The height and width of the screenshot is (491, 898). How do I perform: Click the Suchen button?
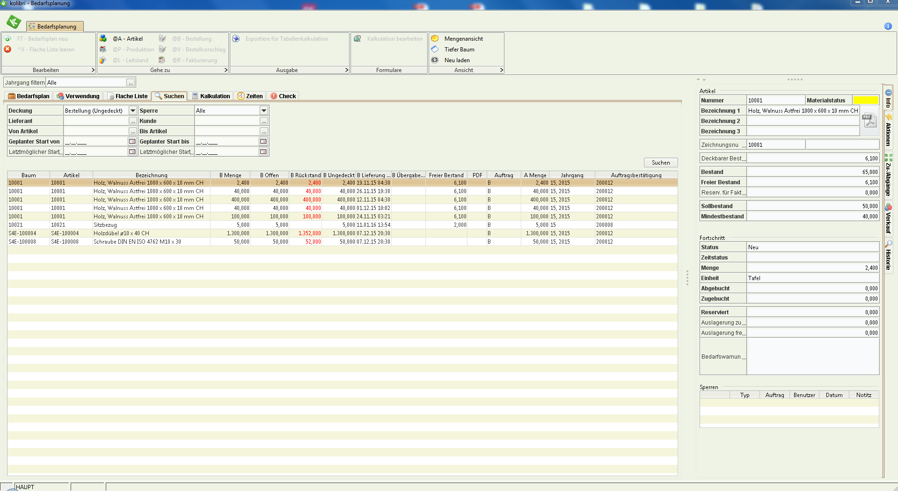click(661, 163)
